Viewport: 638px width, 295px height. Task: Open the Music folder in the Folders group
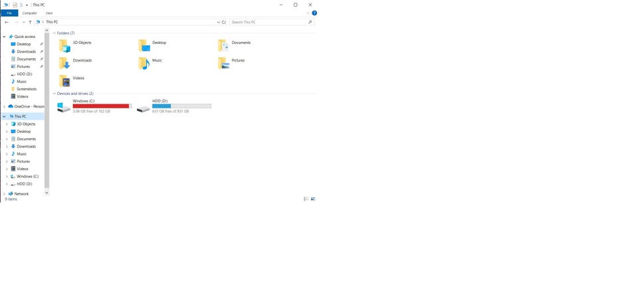point(150,63)
